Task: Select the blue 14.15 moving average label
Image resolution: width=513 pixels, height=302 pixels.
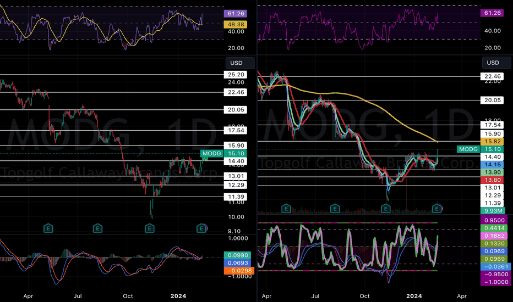Action: 492,165
